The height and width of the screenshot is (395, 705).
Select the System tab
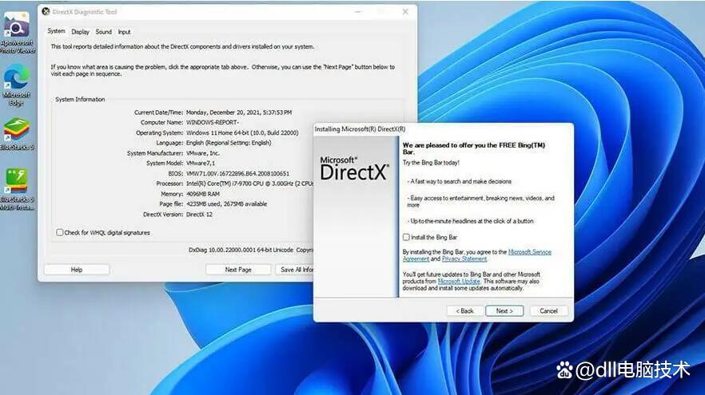(56, 31)
